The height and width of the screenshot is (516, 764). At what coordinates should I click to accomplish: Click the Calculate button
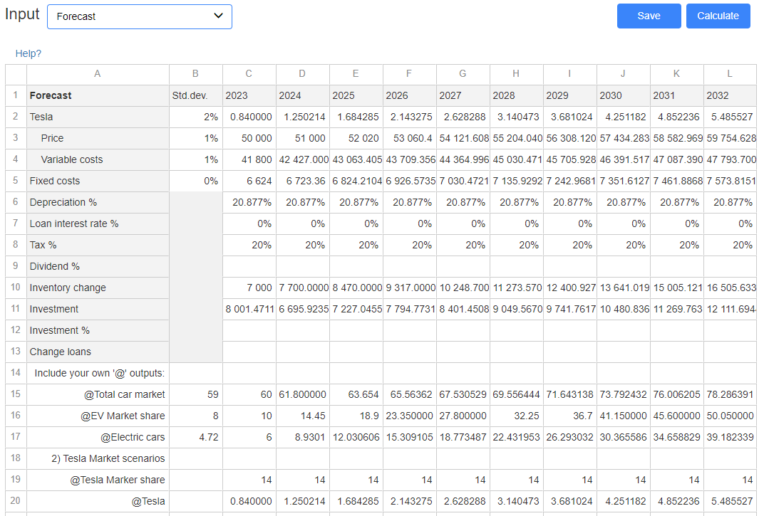(x=718, y=16)
